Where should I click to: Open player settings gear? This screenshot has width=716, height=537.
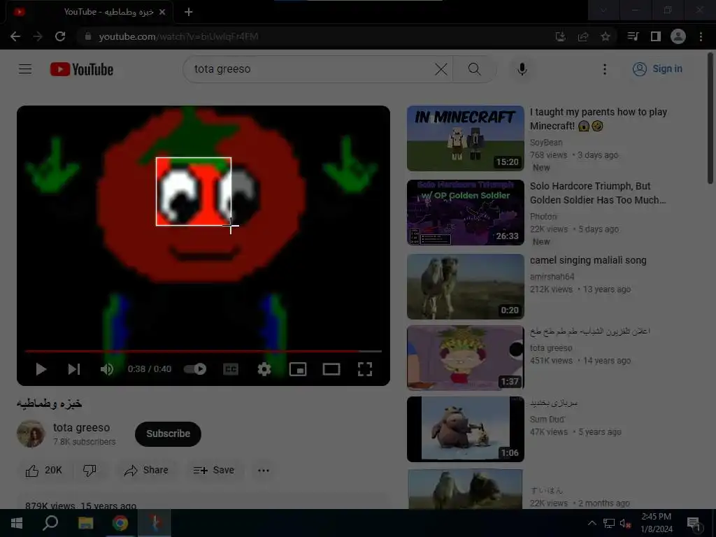264,369
